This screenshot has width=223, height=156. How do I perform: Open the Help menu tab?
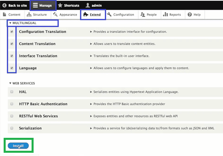point(195,15)
